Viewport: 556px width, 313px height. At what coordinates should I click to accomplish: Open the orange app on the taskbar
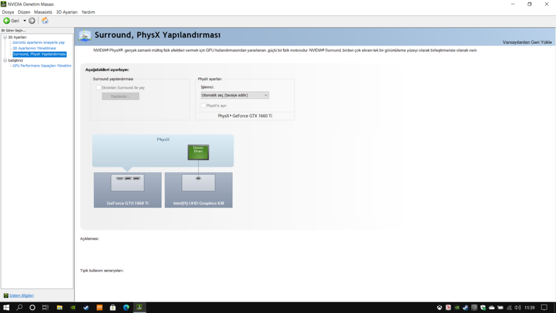point(99,307)
